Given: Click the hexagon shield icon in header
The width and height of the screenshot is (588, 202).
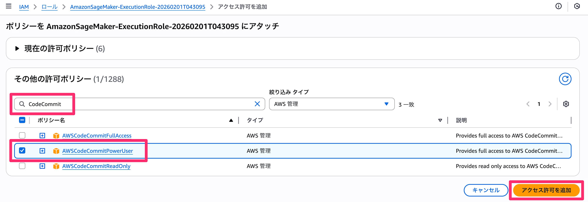Looking at the screenshot, I should tap(577, 6).
